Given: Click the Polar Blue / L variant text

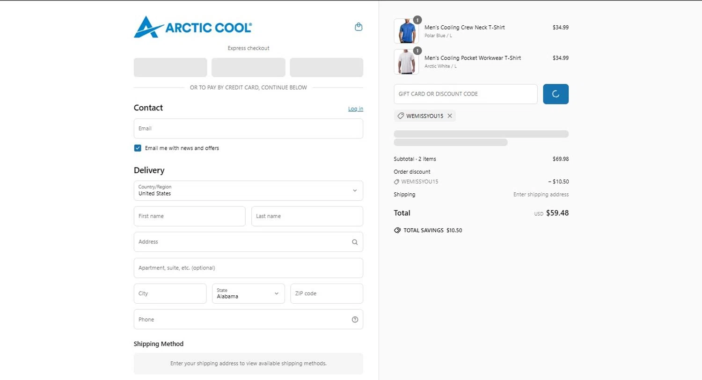Looking at the screenshot, I should [438, 36].
